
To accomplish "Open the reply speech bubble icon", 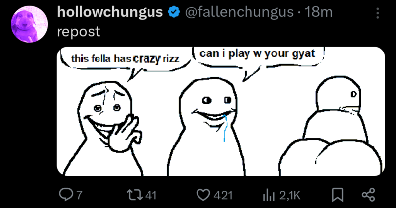I will coord(66,195).
